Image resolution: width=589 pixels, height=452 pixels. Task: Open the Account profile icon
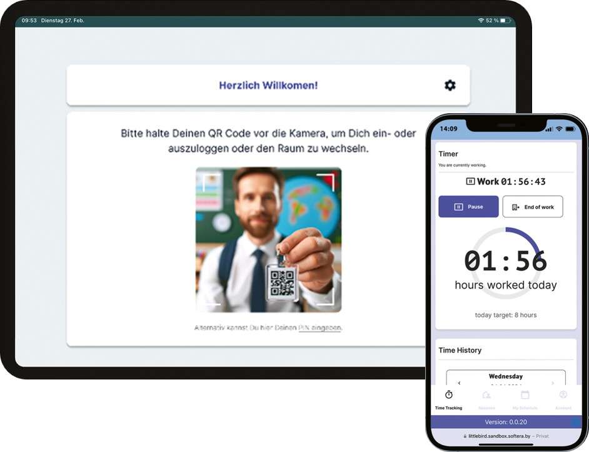coord(563,396)
